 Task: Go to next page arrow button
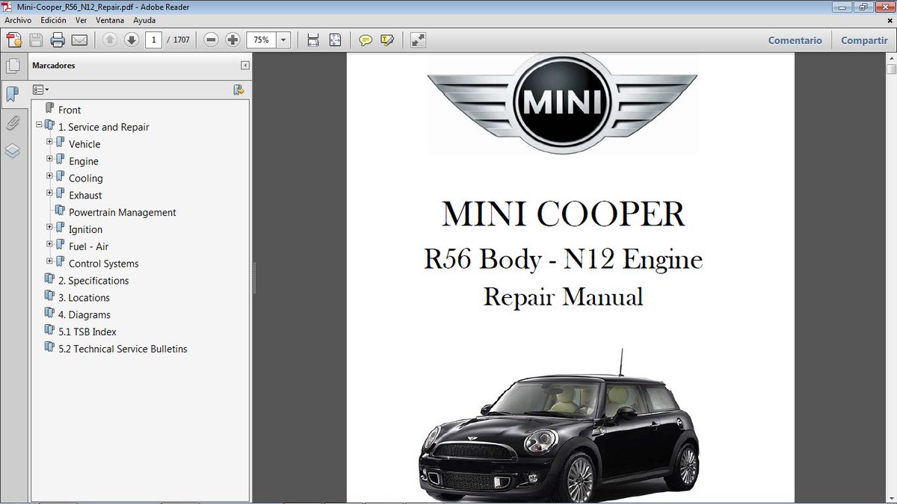click(132, 40)
